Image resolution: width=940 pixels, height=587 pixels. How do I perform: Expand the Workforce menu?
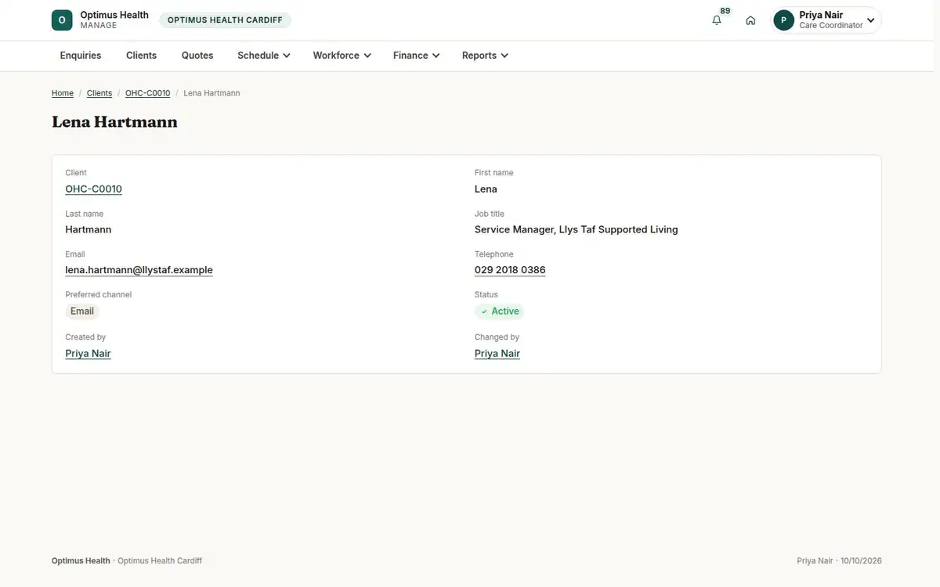click(x=342, y=56)
